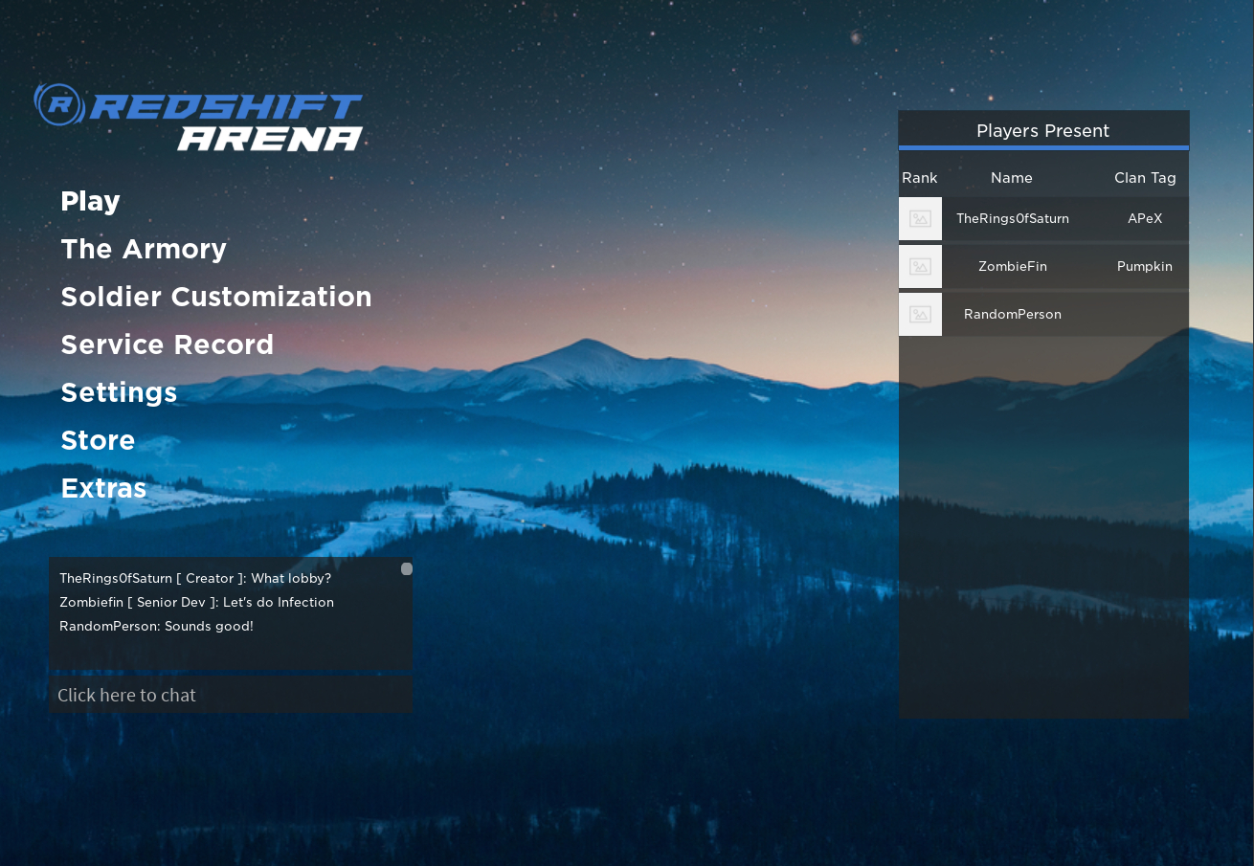Select RandomPerson in Players Present
Image resolution: width=1254 pixels, height=866 pixels.
click(1012, 314)
